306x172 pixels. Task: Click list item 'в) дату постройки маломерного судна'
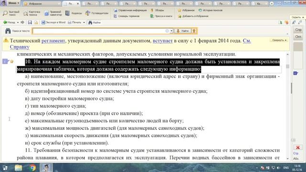(x=69, y=98)
